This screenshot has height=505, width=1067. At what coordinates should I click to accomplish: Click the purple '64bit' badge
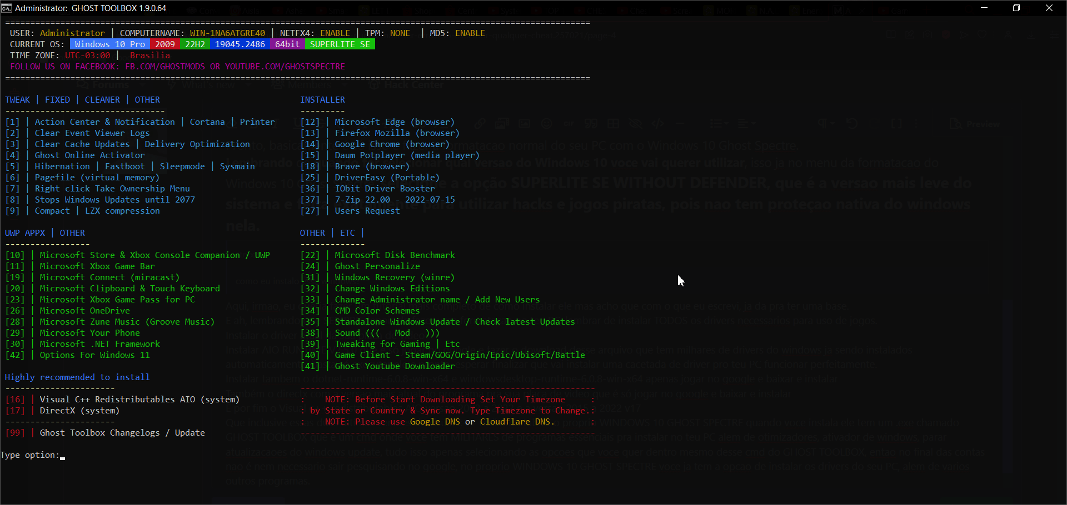click(287, 44)
